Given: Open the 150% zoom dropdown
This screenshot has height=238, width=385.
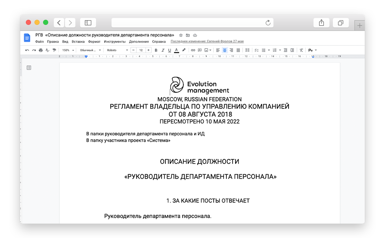Looking at the screenshot, I should (68, 50).
